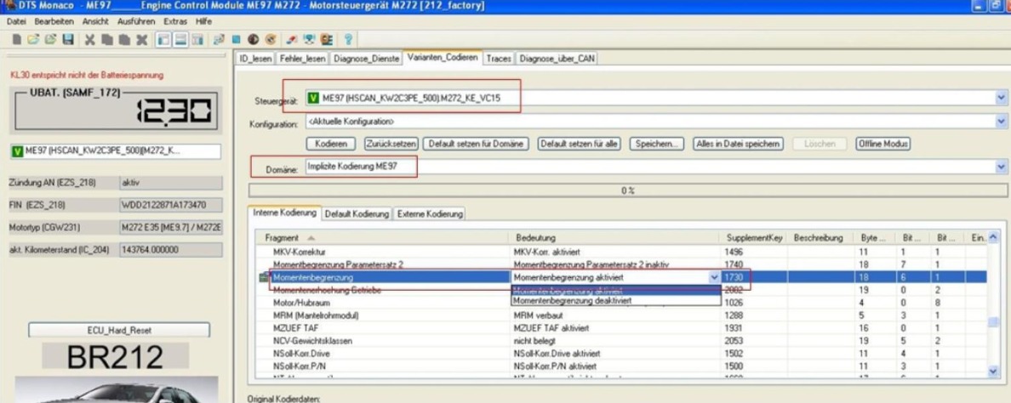Click the coding table vertical scrollbar
This screenshot has width=1011, height=403.
pyautogui.click(x=992, y=323)
